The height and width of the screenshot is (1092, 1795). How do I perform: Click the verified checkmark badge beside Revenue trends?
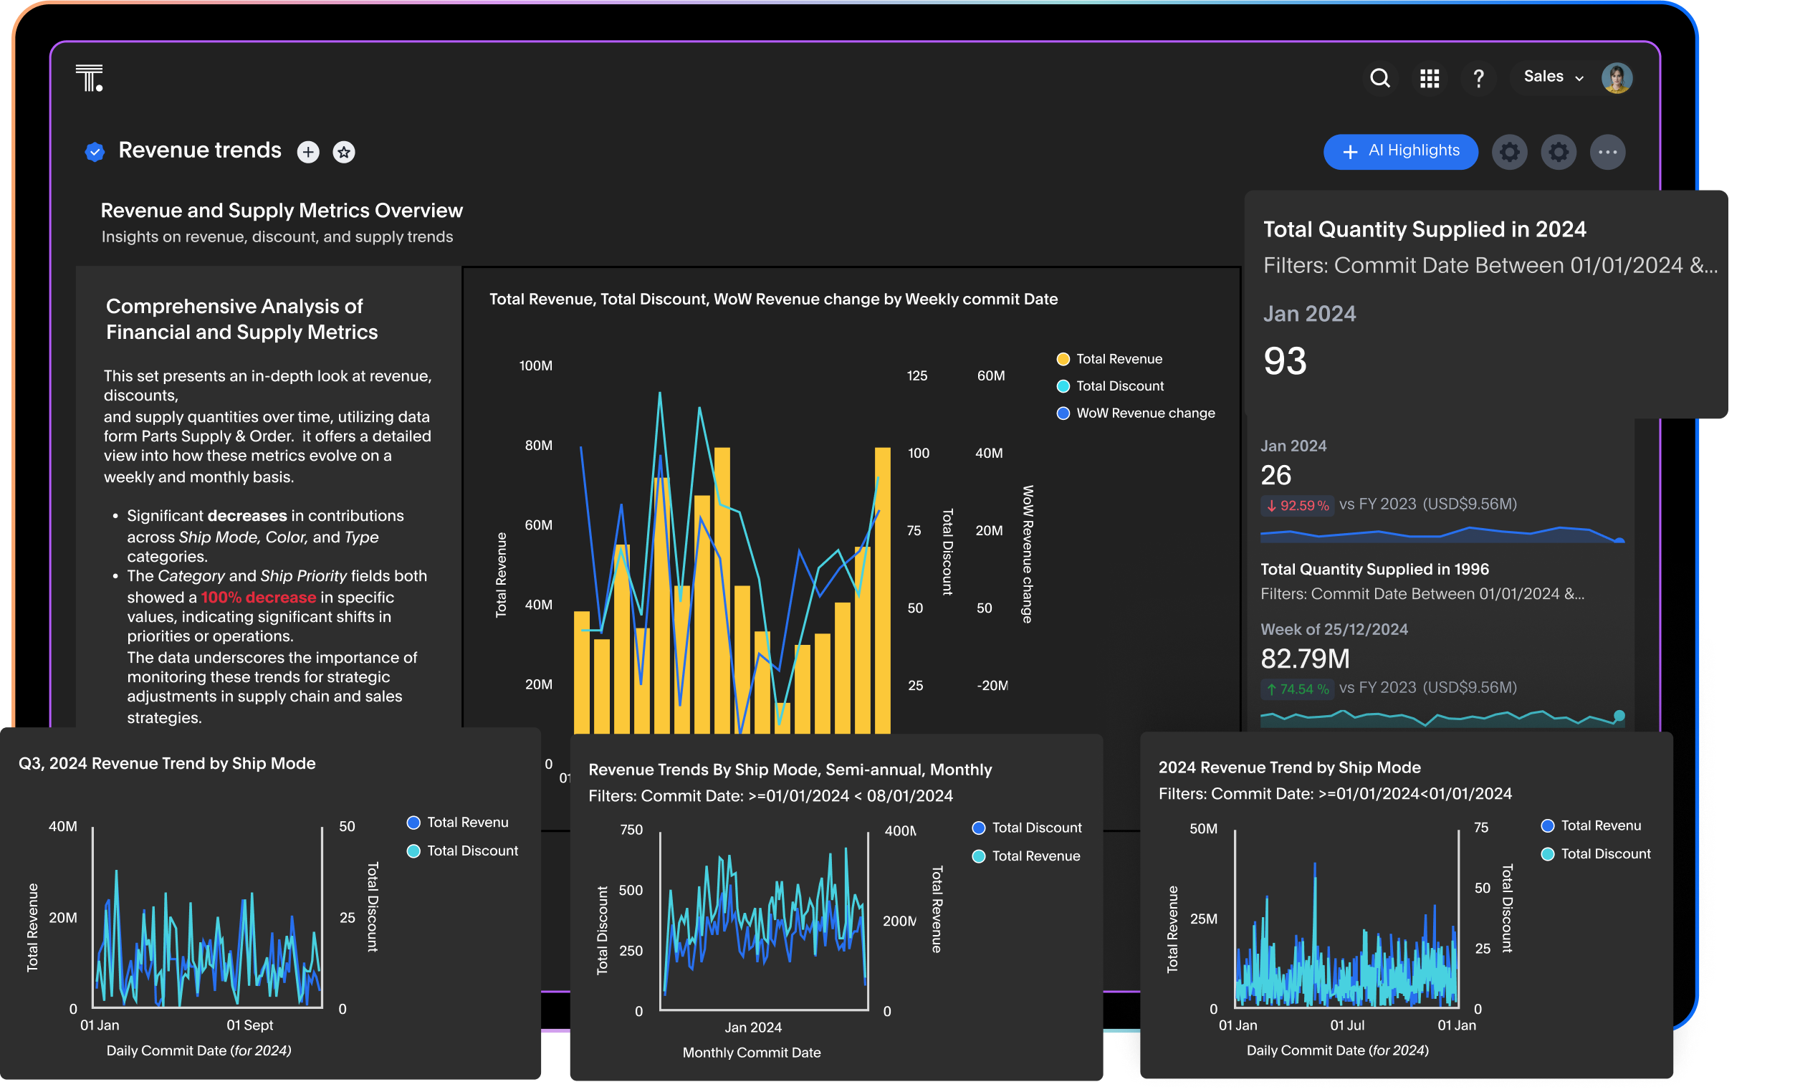94,150
